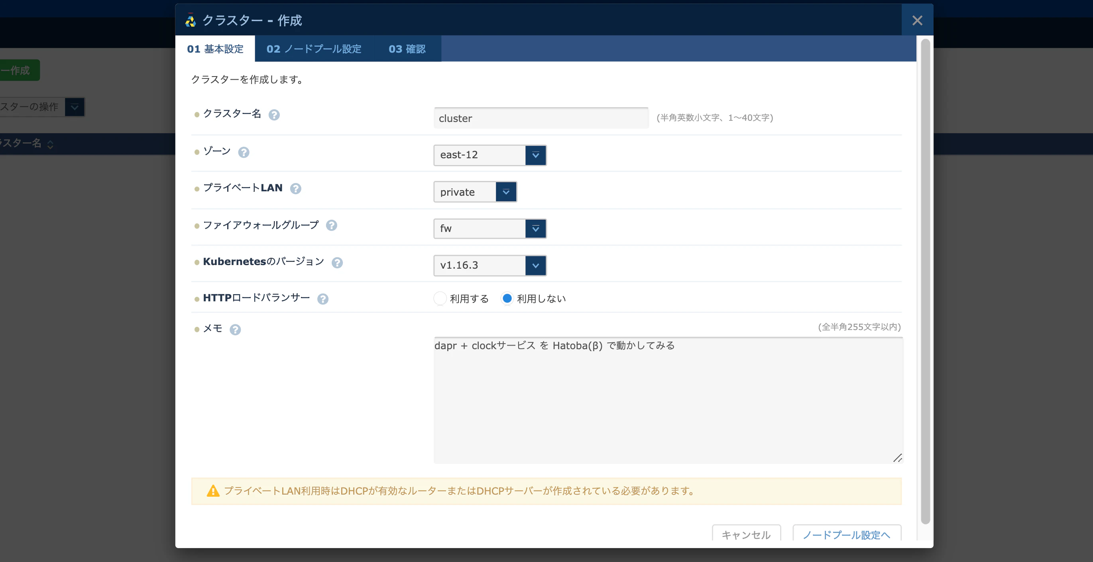Switch to 02 ノードプール設定 tab
Viewport: 1093px width, 562px height.
[x=314, y=49]
